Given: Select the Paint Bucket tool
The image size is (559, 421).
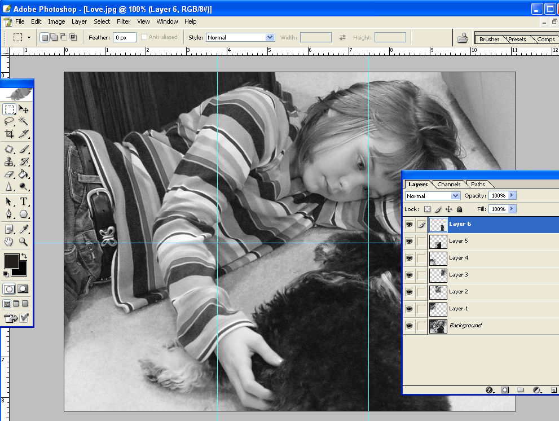Looking at the screenshot, I should click(24, 174).
